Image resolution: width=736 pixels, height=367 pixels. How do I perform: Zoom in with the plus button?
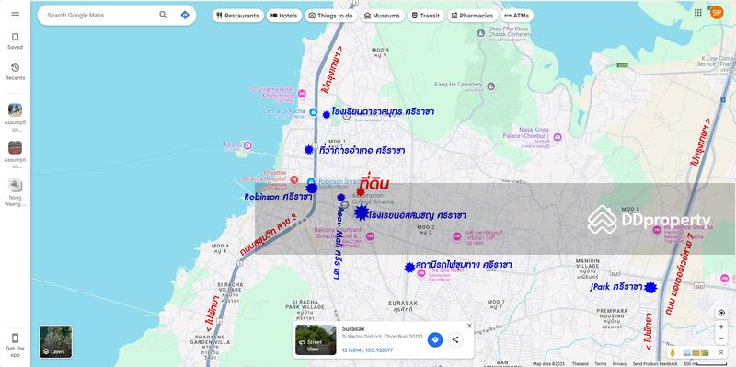click(x=721, y=327)
